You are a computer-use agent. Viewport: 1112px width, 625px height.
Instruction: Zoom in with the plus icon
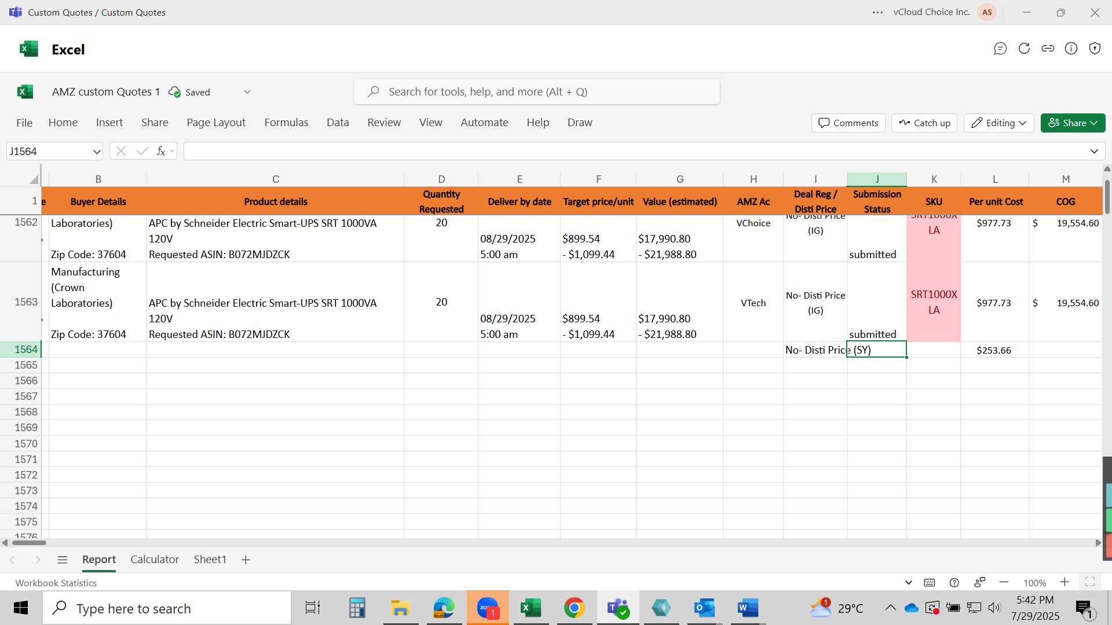pos(1065,582)
